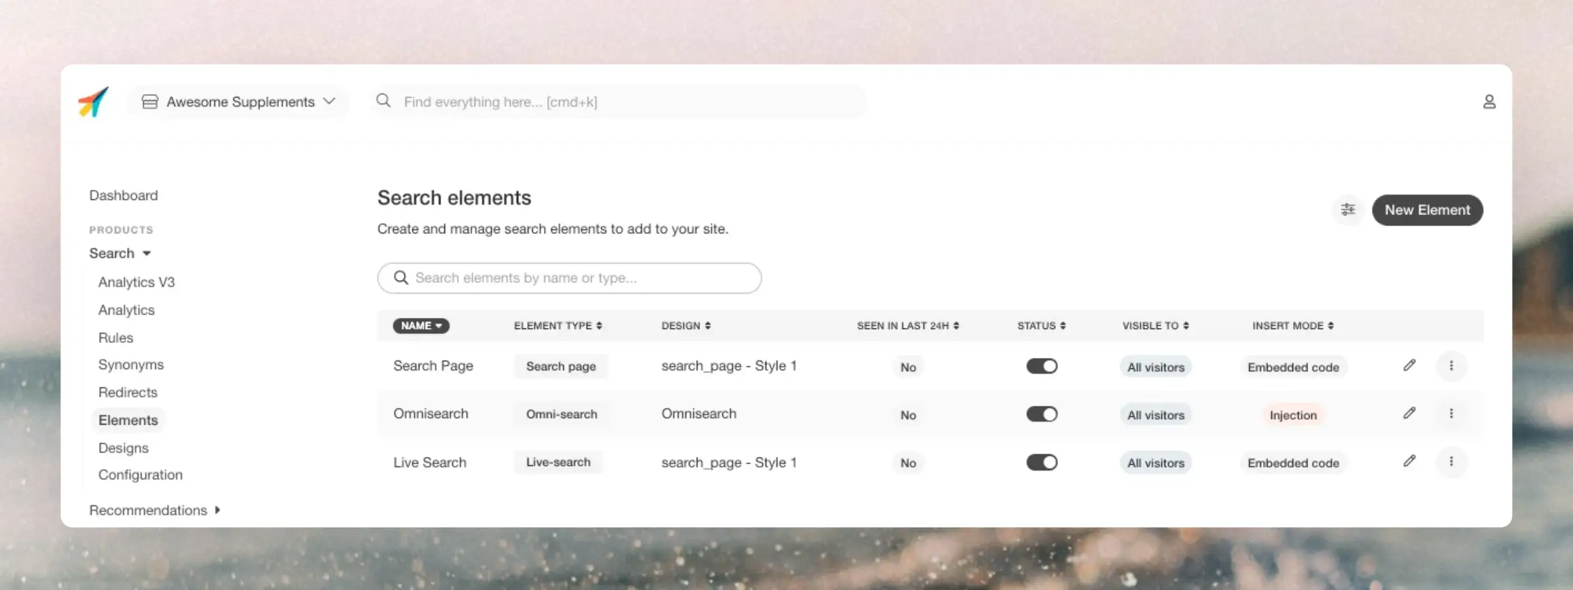Turn off the Live Search status switch
This screenshot has width=1573, height=590.
click(x=1041, y=463)
